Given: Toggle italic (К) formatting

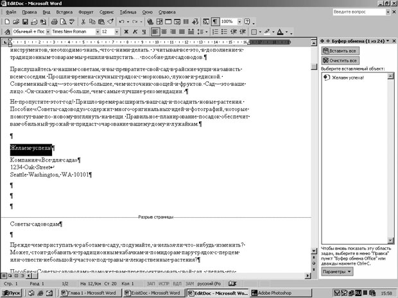Looking at the screenshot, I should pyautogui.click(x=135, y=31).
